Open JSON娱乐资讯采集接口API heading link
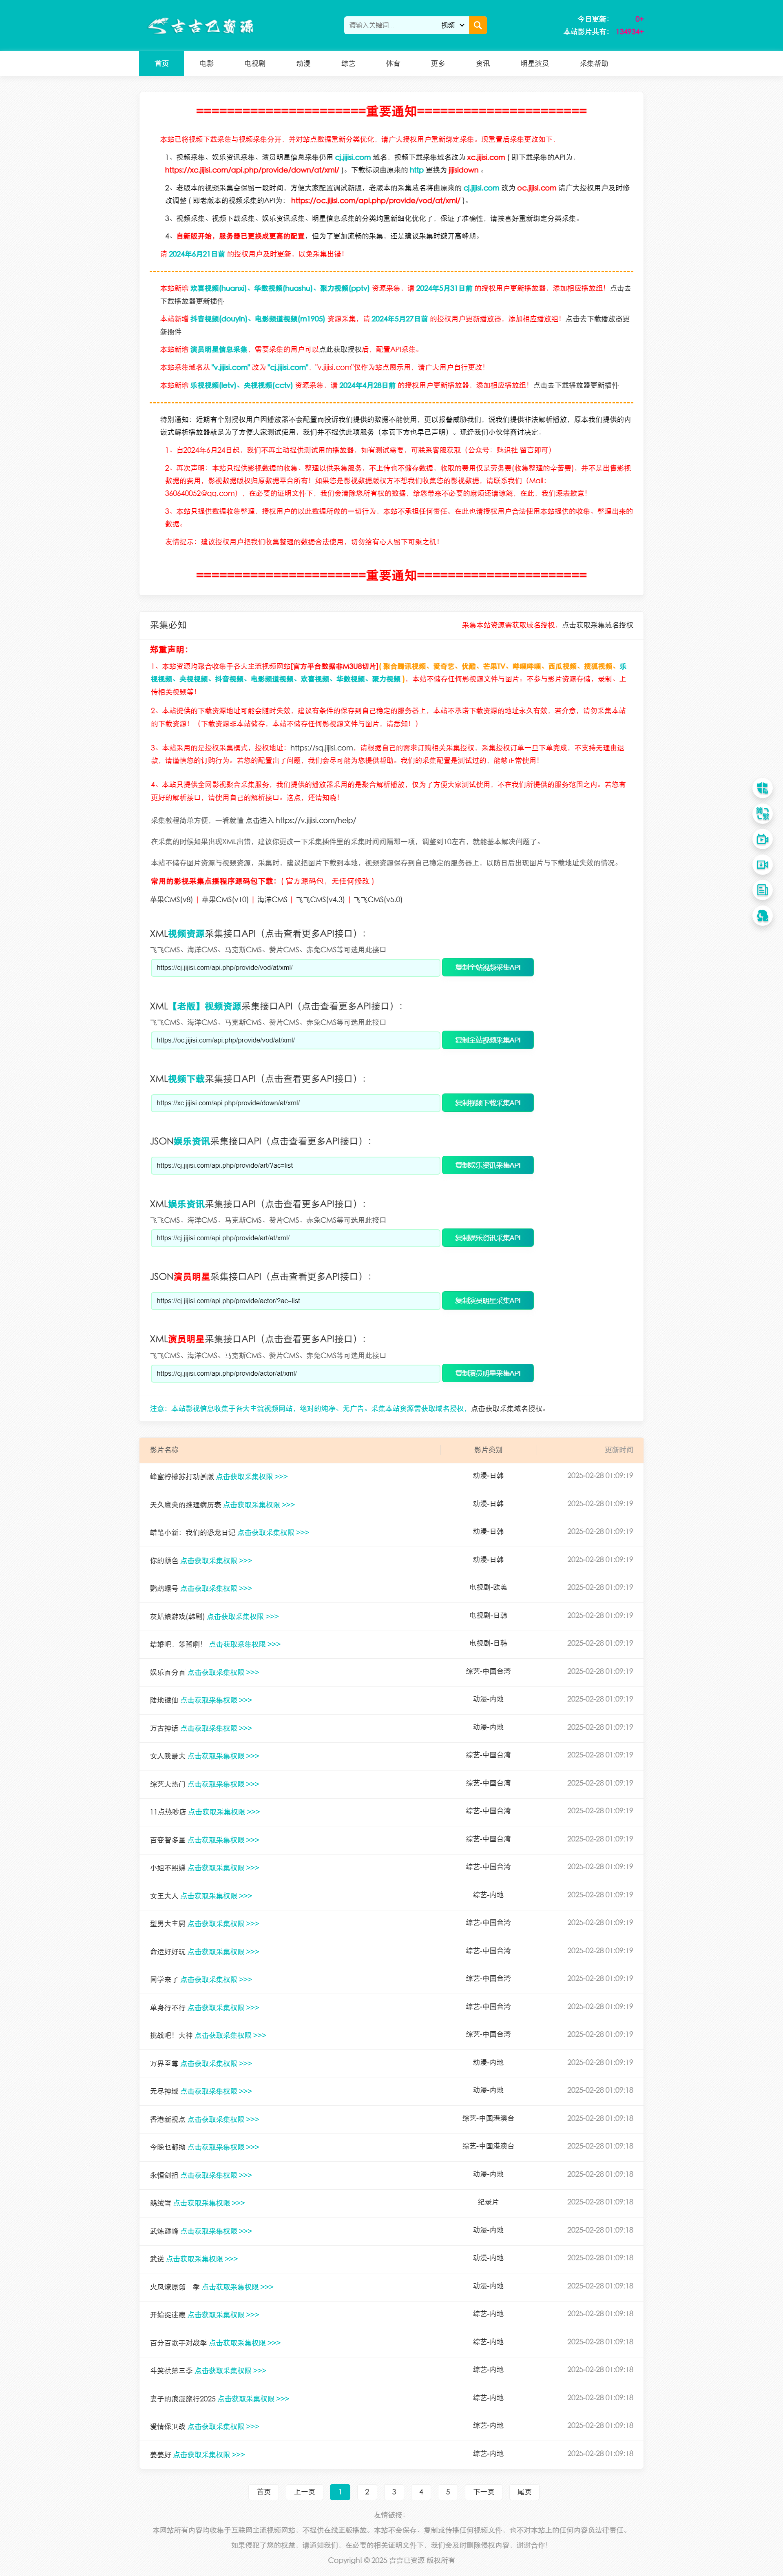The image size is (783, 2576). coord(261,1141)
